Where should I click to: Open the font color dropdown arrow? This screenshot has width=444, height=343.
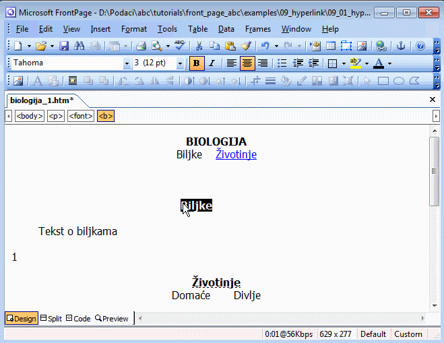[x=389, y=63]
